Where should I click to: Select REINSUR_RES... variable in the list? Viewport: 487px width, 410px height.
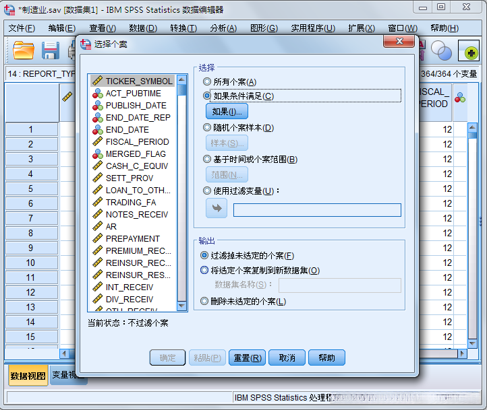133,275
